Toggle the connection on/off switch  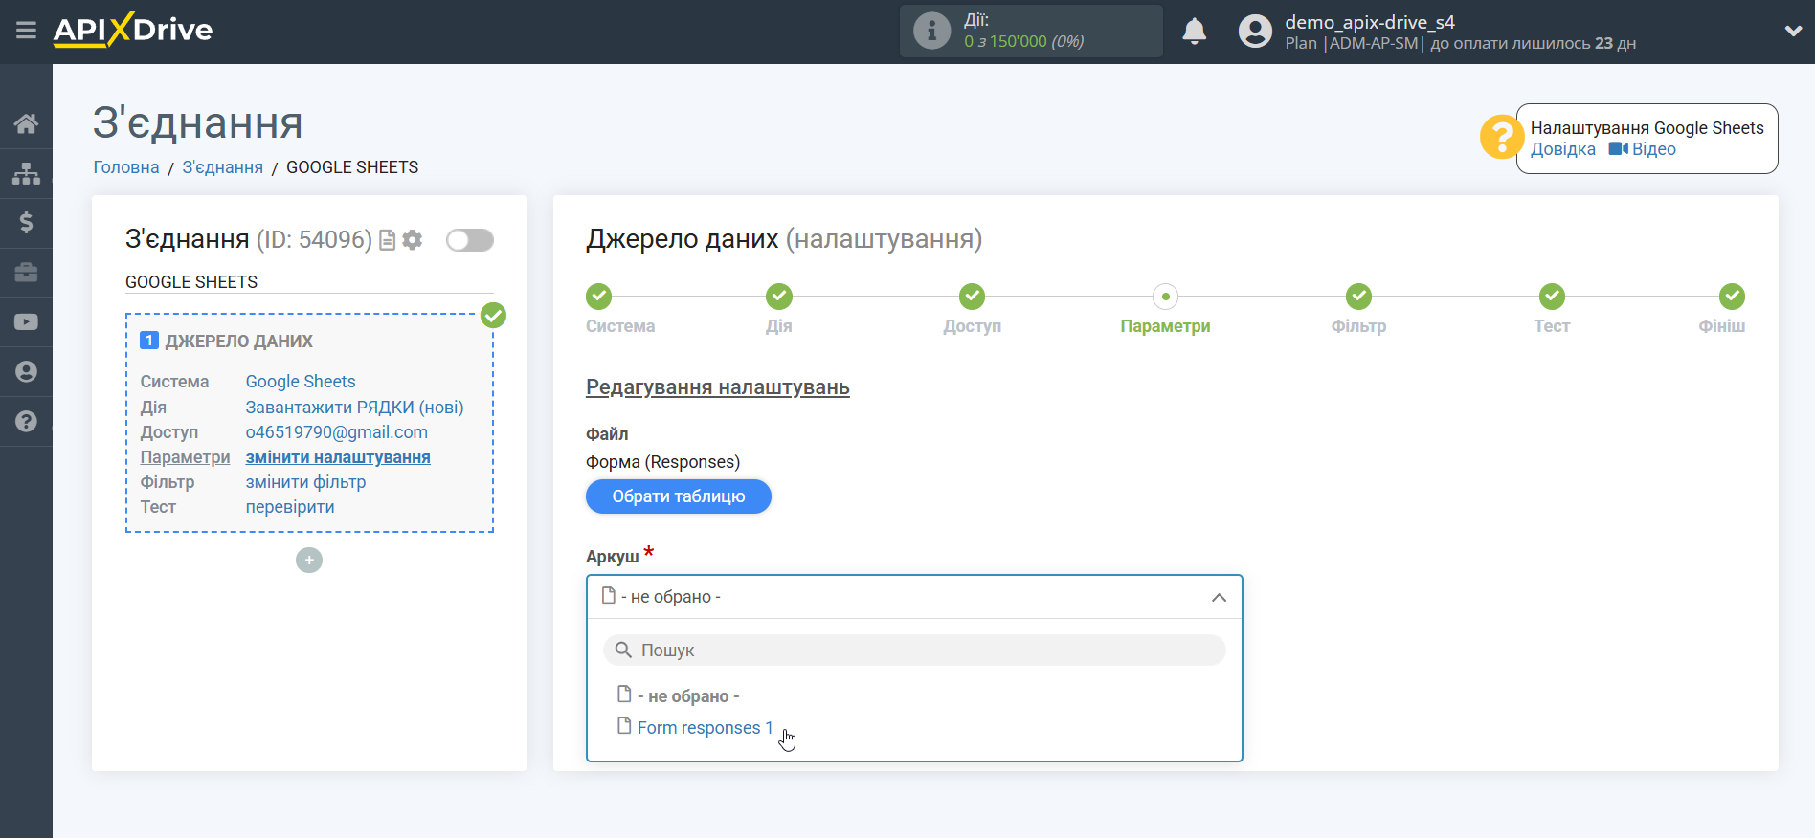470,240
